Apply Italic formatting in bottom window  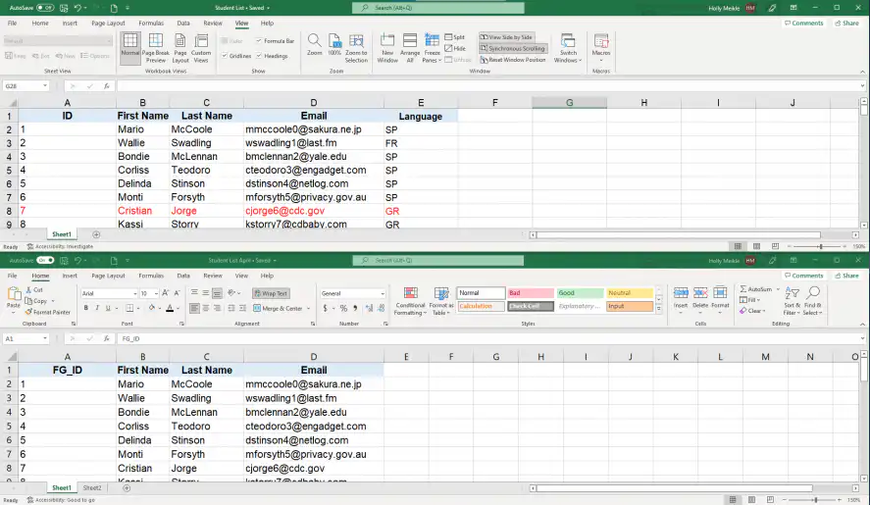click(x=97, y=308)
